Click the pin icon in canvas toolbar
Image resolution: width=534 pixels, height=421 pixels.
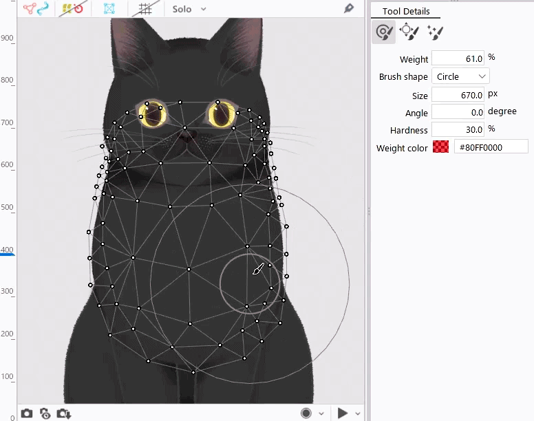click(349, 9)
